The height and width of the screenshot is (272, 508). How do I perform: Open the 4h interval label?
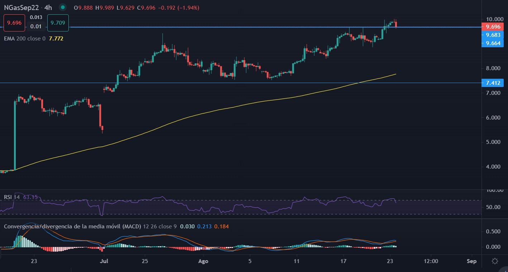(x=48, y=8)
